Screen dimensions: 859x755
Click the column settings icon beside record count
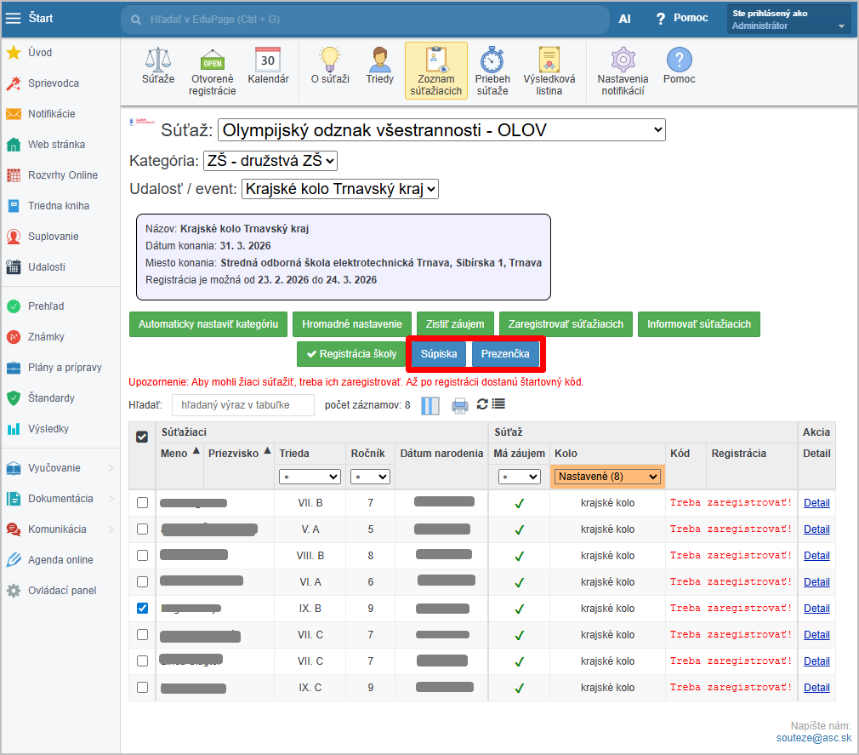(430, 405)
